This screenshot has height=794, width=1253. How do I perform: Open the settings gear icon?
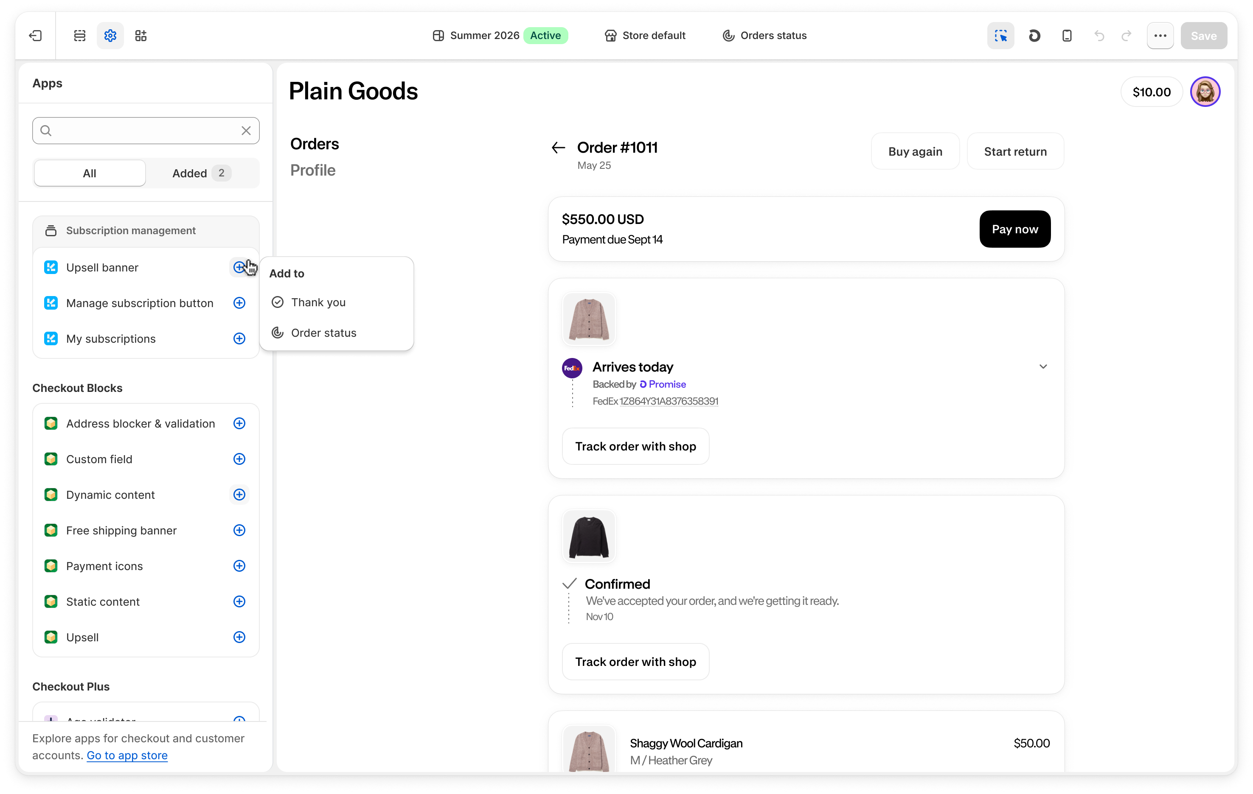tap(110, 35)
